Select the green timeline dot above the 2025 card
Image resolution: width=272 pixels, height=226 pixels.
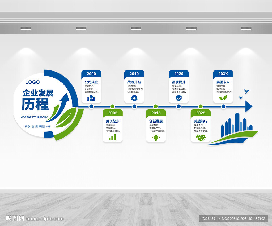tap(201, 107)
